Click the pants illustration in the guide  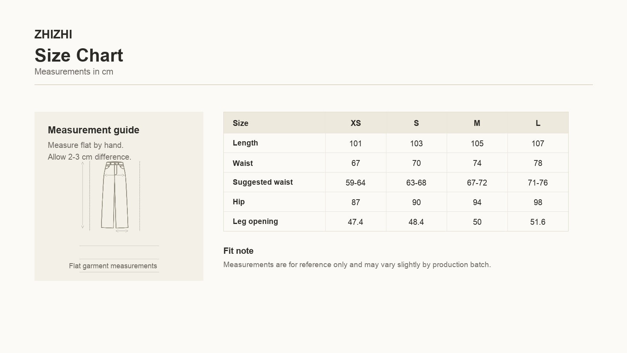tap(115, 195)
